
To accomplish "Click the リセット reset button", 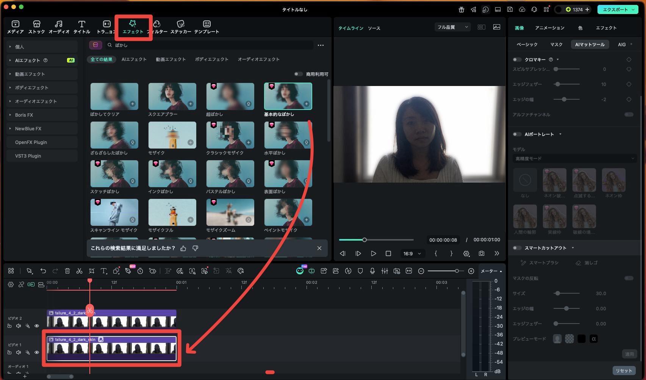I will (x=624, y=371).
